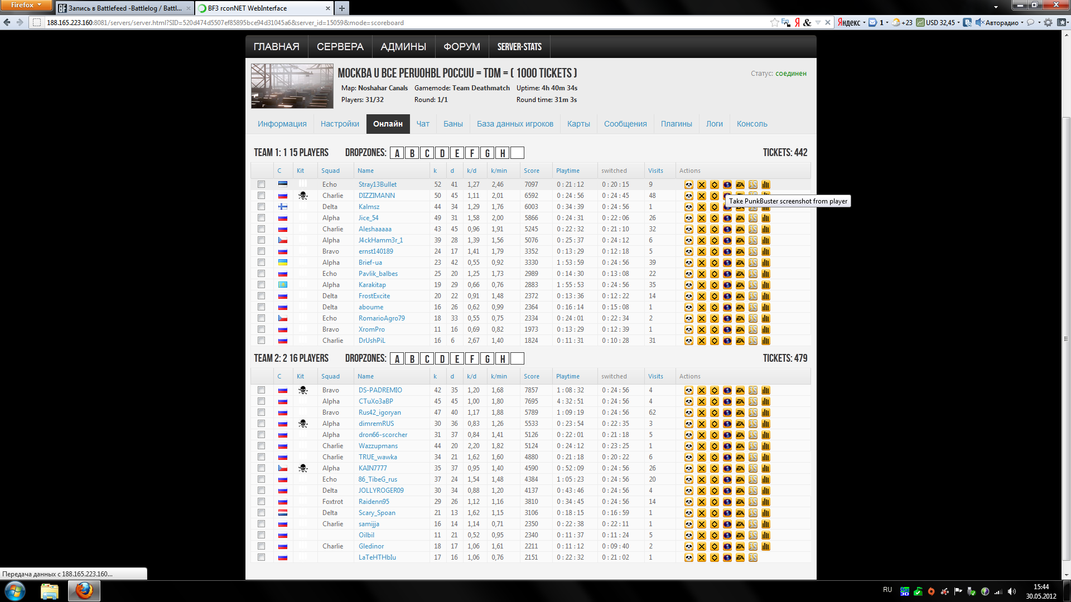This screenshot has width=1071, height=602.
Task: Click diamond icon for Rus42_igoryan
Action: click(715, 413)
